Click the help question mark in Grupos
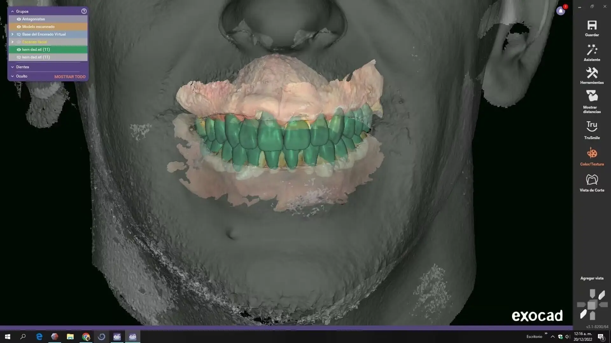Screen dimensions: 611x343 coord(84,11)
